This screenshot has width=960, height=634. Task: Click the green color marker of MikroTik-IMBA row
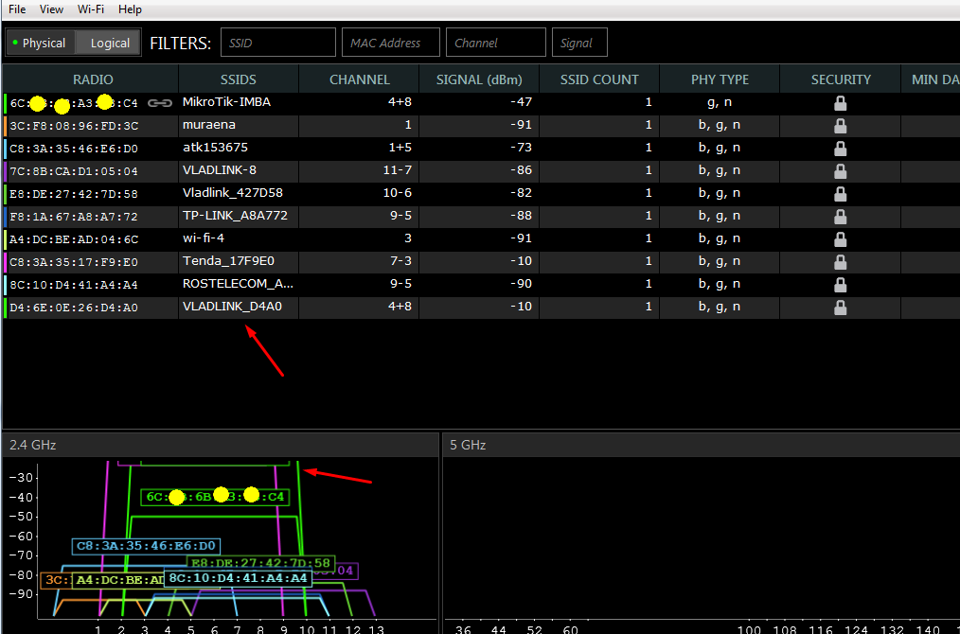coord(5,103)
